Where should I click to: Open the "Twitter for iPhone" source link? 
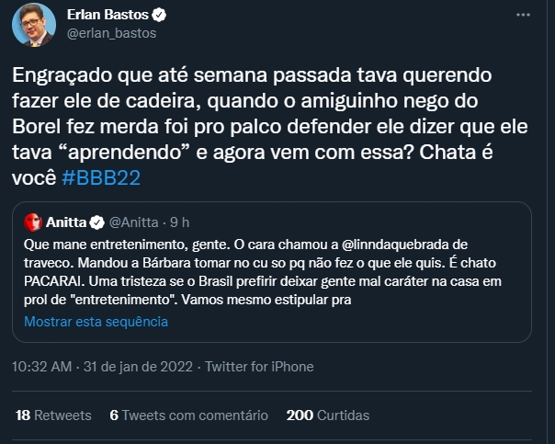pos(259,367)
